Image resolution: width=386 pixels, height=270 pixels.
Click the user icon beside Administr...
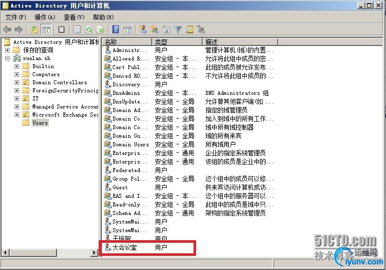pos(108,50)
